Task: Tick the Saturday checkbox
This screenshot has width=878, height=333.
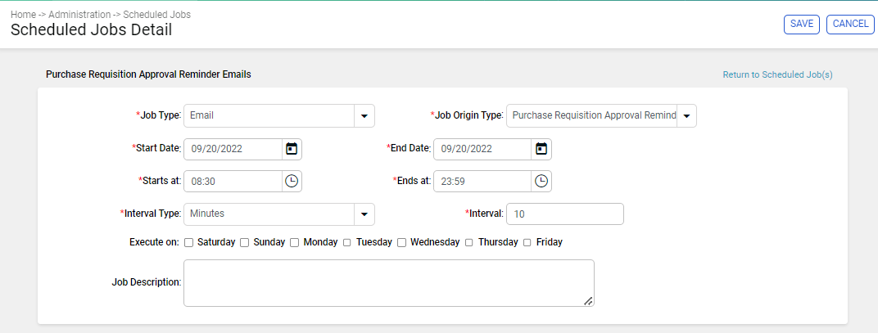Action: click(188, 242)
